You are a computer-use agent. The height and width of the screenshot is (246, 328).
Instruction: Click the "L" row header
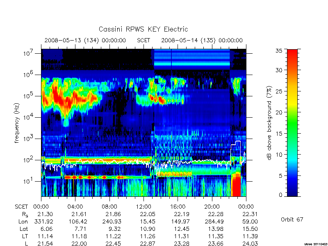pyautogui.click(x=26, y=244)
